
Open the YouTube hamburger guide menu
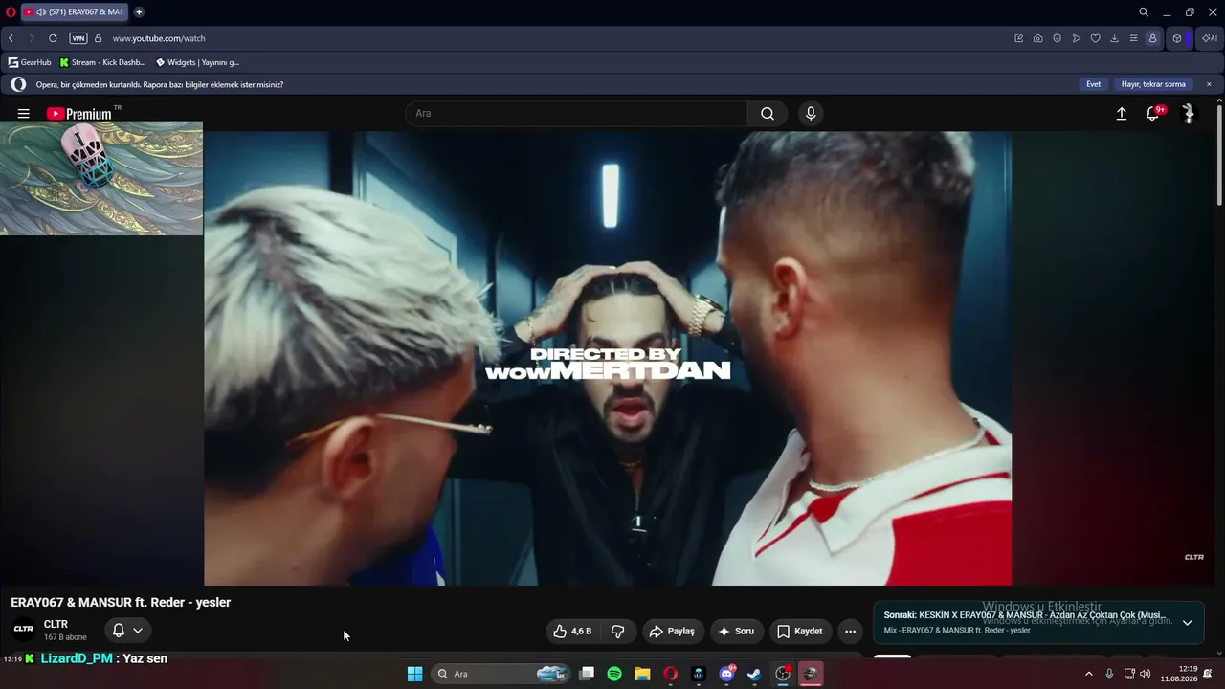tap(24, 114)
